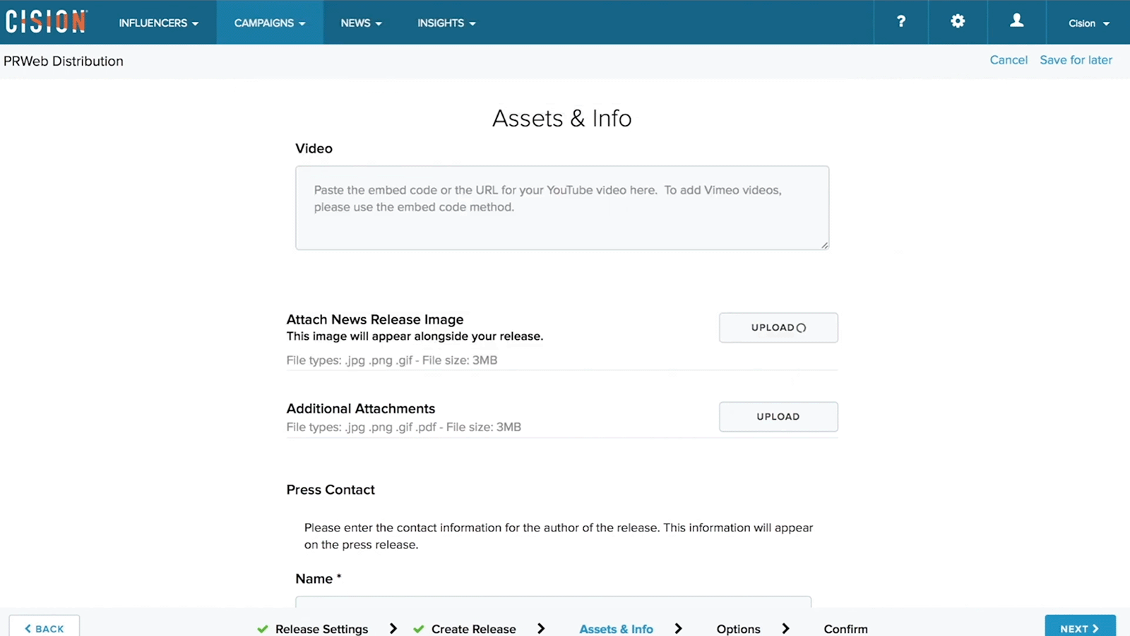Screen dimensions: 1130x636
Task: Click the Cision logo in top left
Action: (x=45, y=21)
